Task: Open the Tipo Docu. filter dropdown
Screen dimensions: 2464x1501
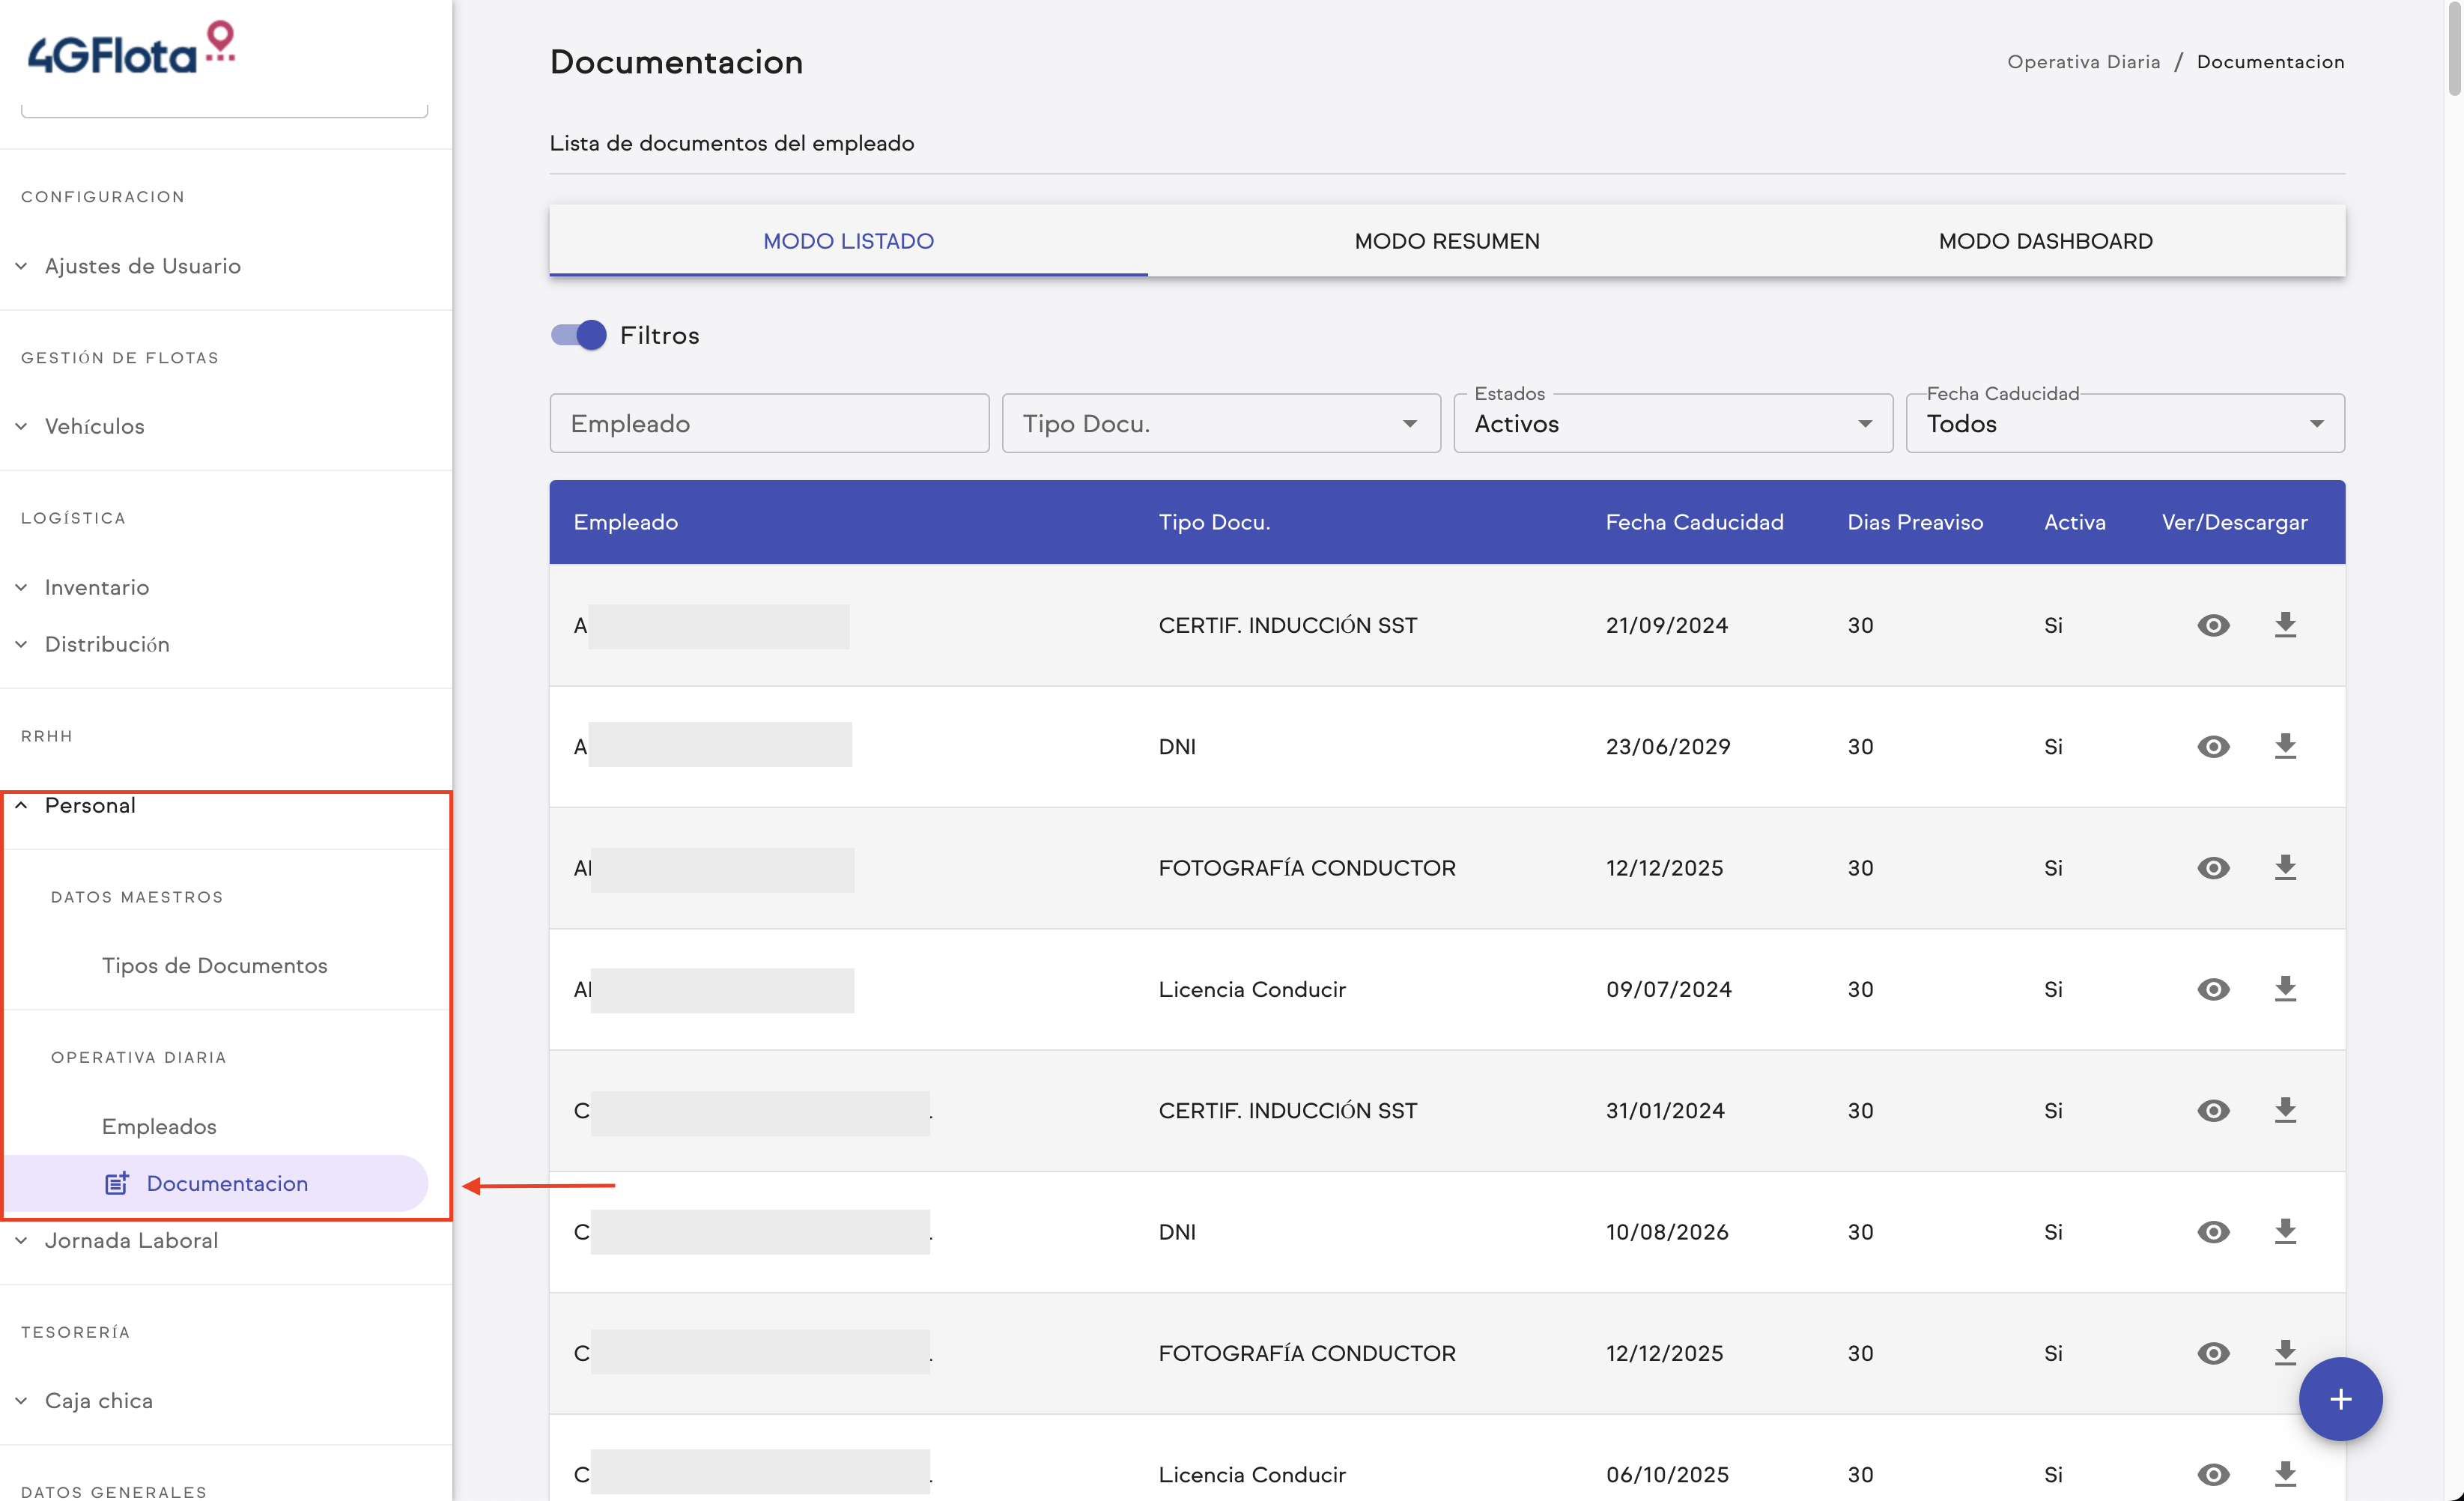Action: [x=1220, y=423]
